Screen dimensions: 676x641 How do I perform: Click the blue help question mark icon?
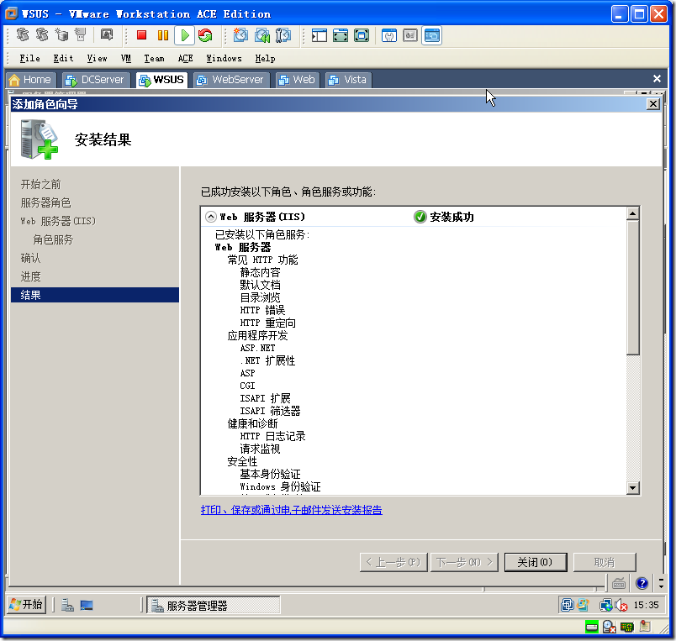[642, 583]
